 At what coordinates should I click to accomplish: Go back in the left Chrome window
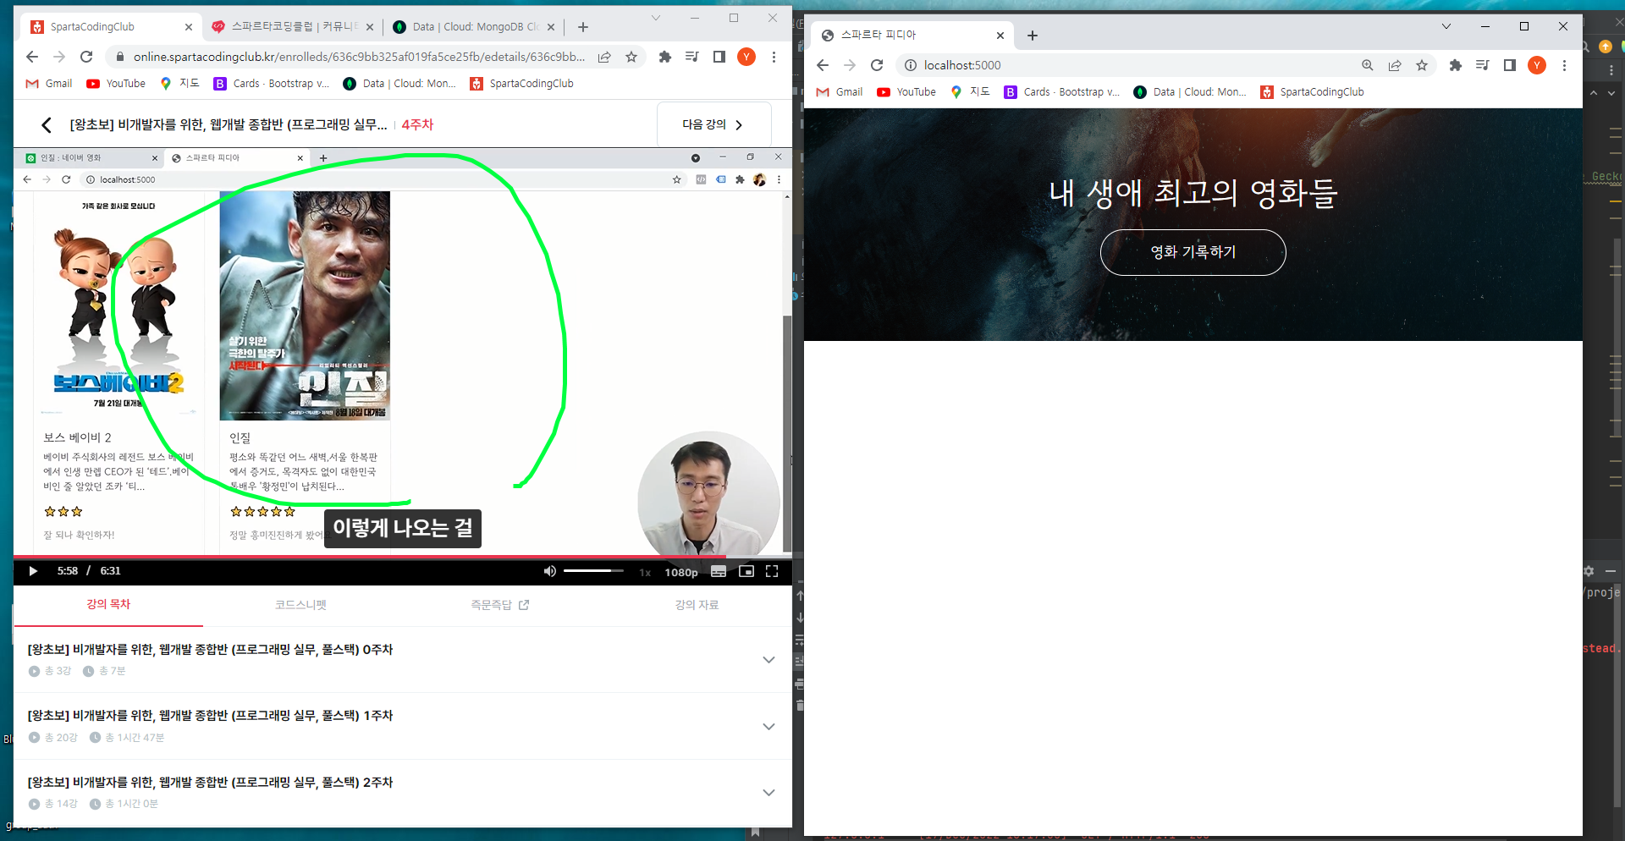point(32,57)
